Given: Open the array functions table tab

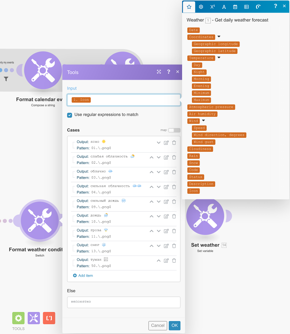Looking at the screenshot, I should tap(247, 7).
